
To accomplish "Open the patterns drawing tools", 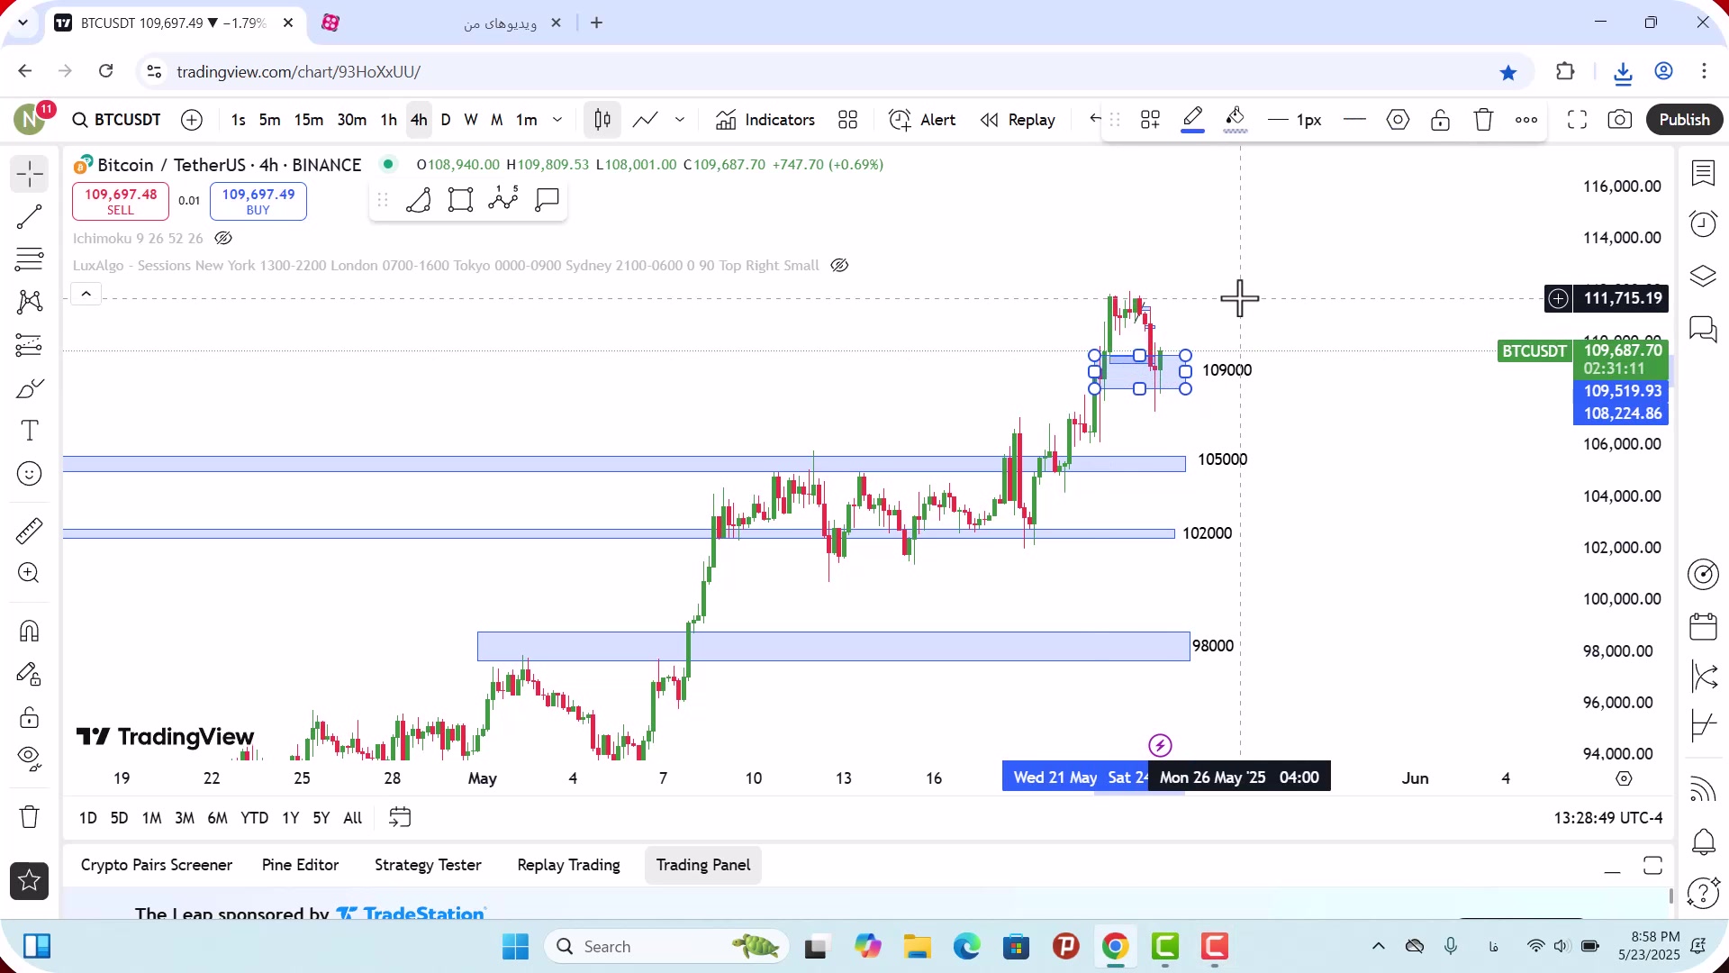I will 29,302.
